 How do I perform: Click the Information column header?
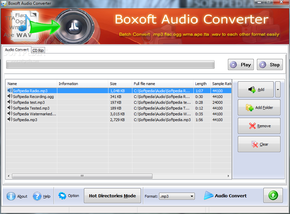point(83,84)
